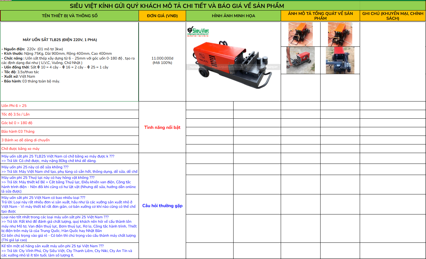Select FAQ asking có bao nhiêu loại
This screenshot has height=259, width=426.
(69, 204)
